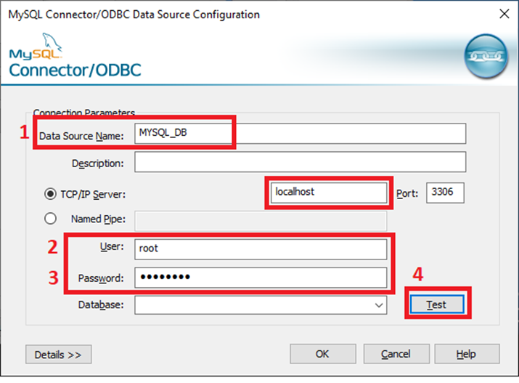Close the Data Source Configuration dialog
Screen dimensions: 519x383
[504, 14]
